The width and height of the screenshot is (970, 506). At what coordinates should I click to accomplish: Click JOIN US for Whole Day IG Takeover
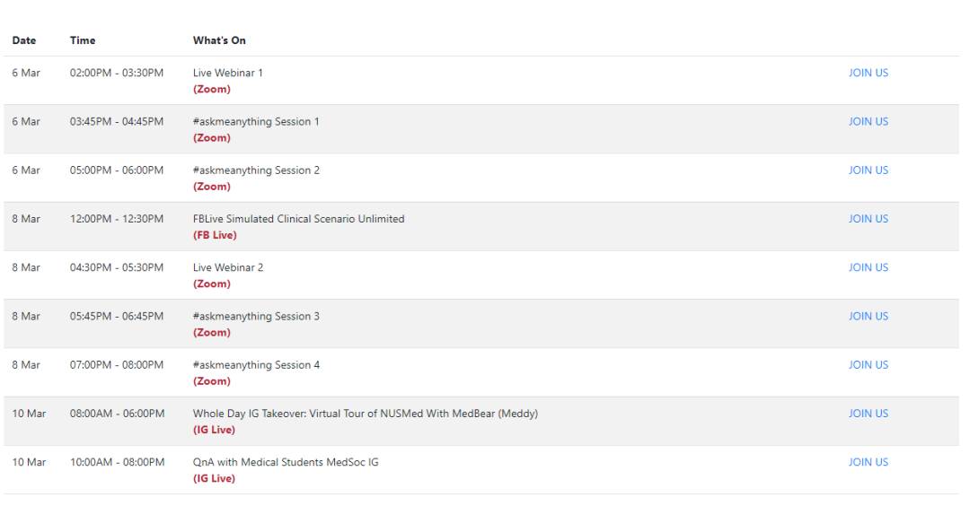[x=868, y=414]
